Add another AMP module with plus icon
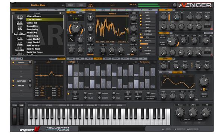224x134 pixels. [174, 10]
